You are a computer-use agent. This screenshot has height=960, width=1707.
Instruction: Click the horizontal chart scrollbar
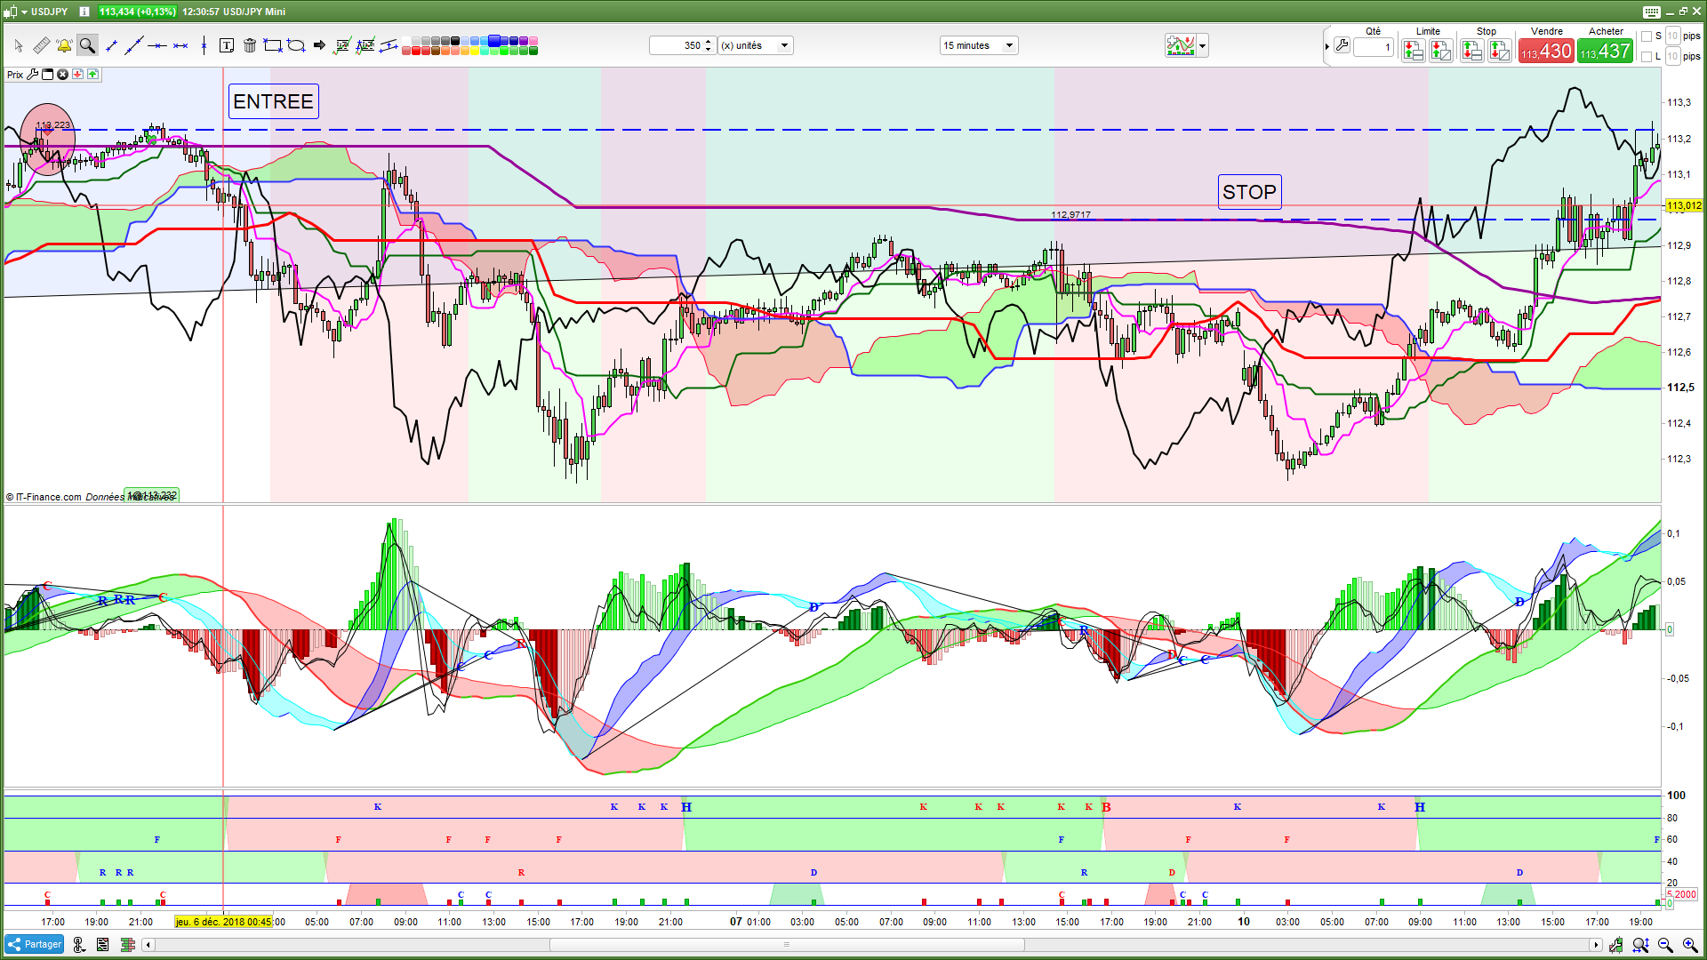tap(786, 945)
